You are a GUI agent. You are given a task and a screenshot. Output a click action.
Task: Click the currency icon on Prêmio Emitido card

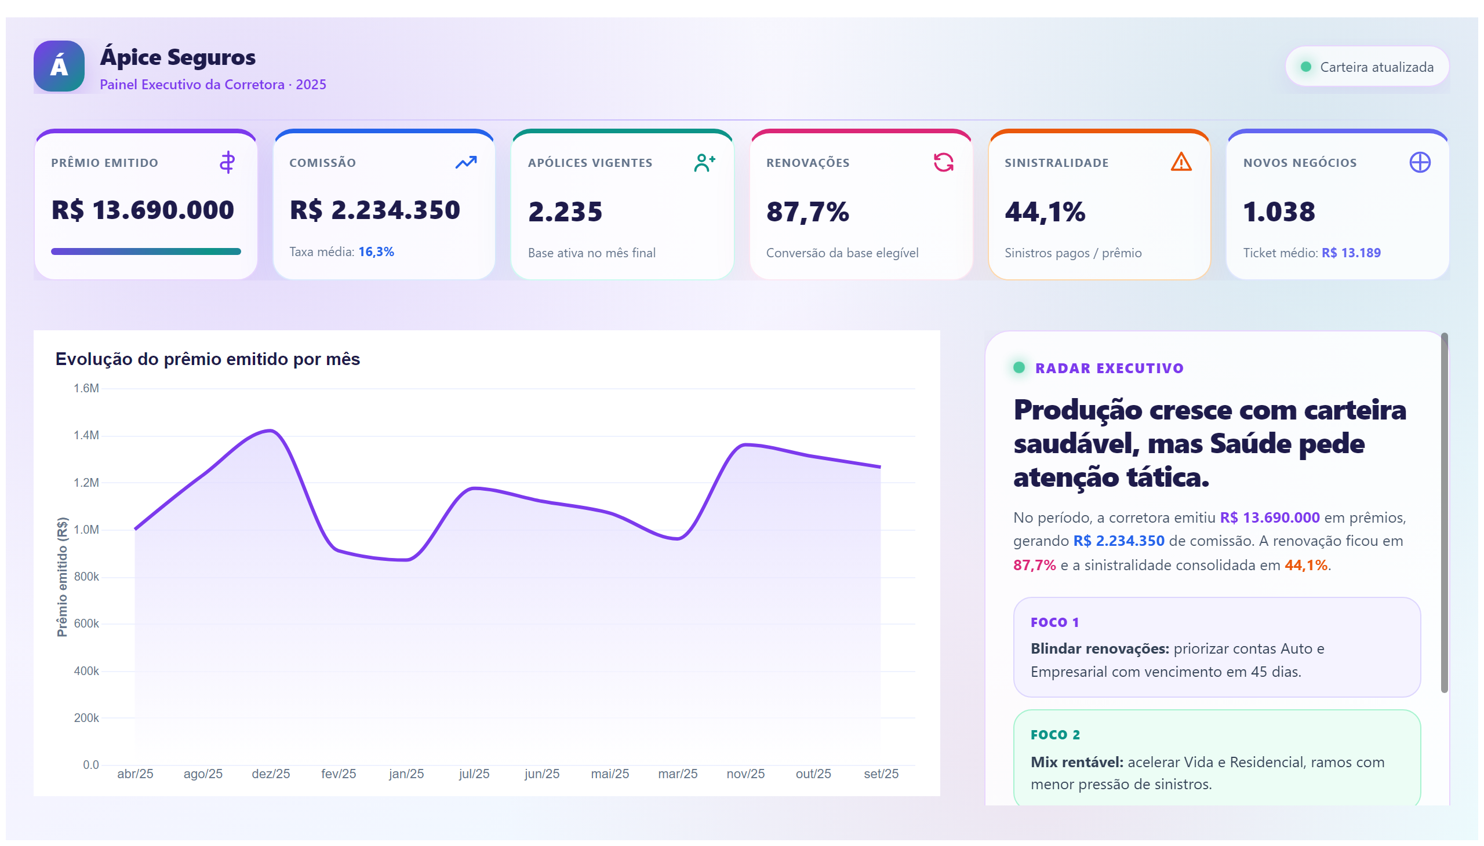pos(227,163)
